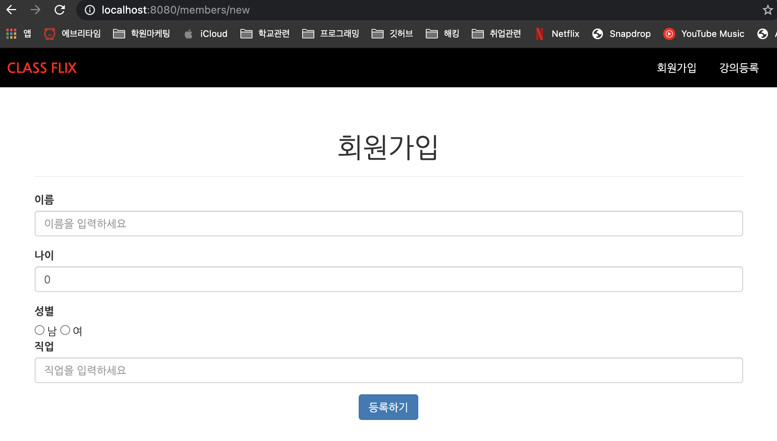This screenshot has height=441, width=777.
Task: Expand the 취업관련 bookmark folder
Action: [x=496, y=34]
